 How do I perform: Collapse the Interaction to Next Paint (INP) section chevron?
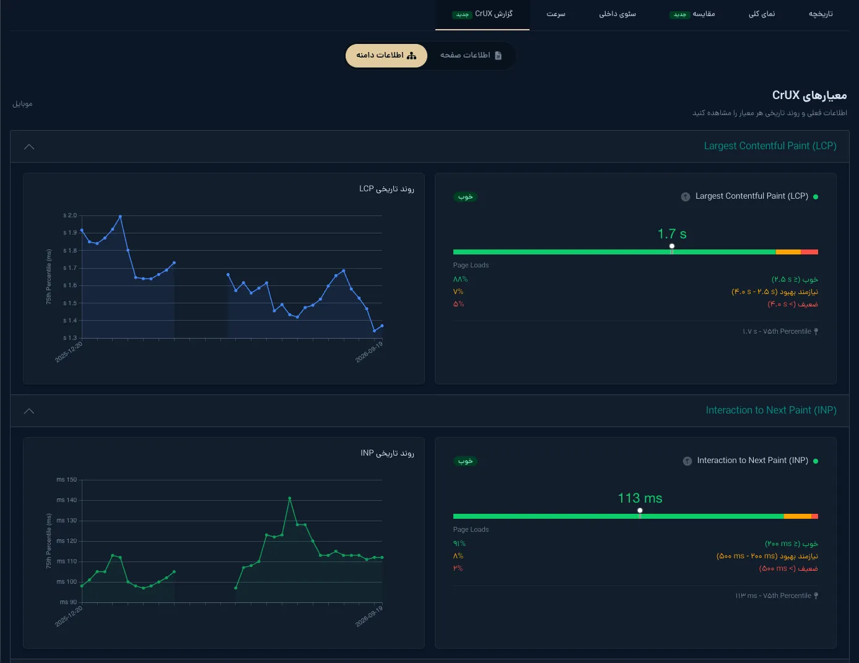[29, 411]
